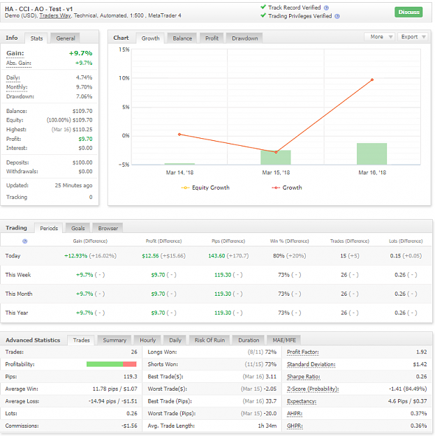
Task: Click the Profit Factor label
Action: pyautogui.click(x=303, y=352)
